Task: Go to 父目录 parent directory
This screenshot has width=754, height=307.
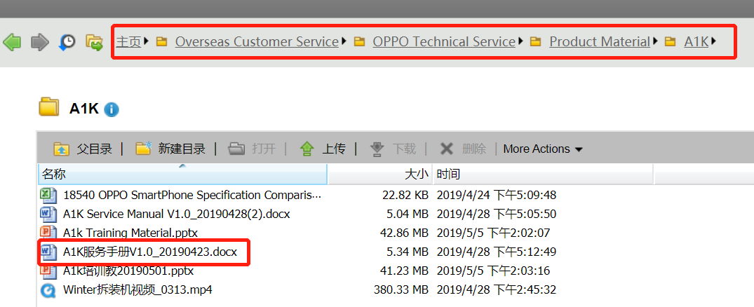Action: 83,149
